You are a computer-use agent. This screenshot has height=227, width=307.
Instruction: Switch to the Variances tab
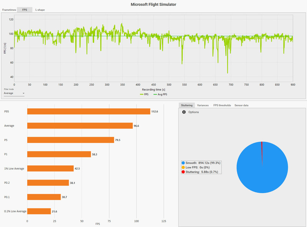tap(203, 105)
